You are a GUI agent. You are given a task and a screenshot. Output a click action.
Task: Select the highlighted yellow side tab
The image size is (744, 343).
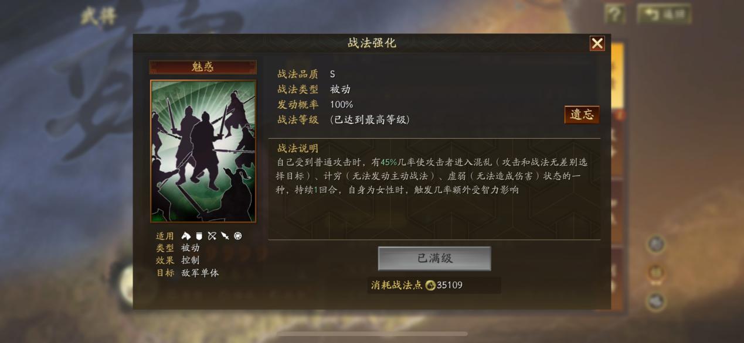(617, 76)
